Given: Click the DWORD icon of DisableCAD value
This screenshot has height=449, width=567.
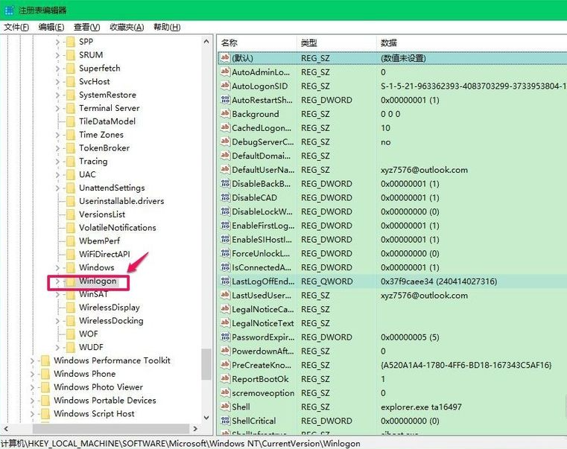Looking at the screenshot, I should click(x=225, y=197).
